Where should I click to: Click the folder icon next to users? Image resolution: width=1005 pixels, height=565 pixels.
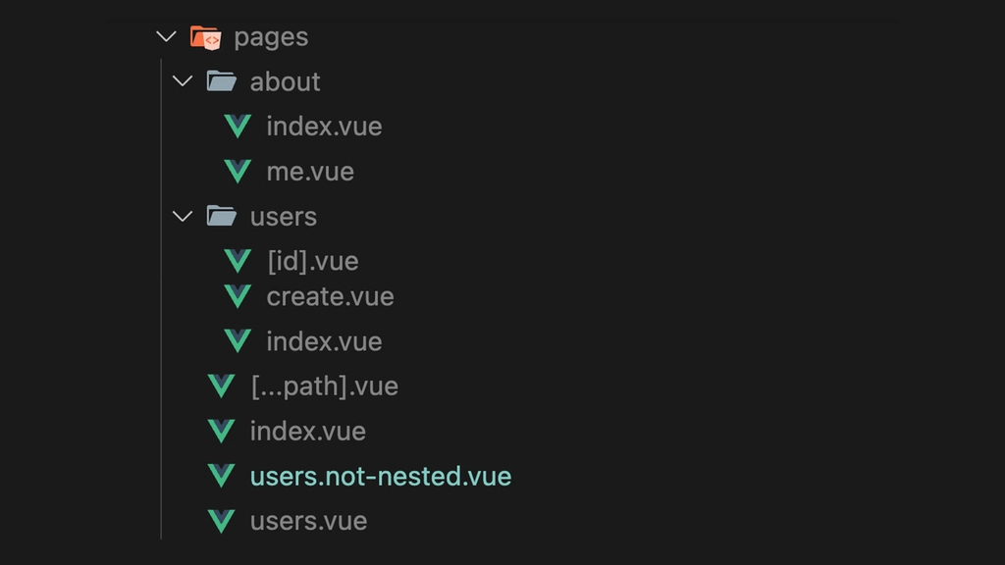[220, 215]
